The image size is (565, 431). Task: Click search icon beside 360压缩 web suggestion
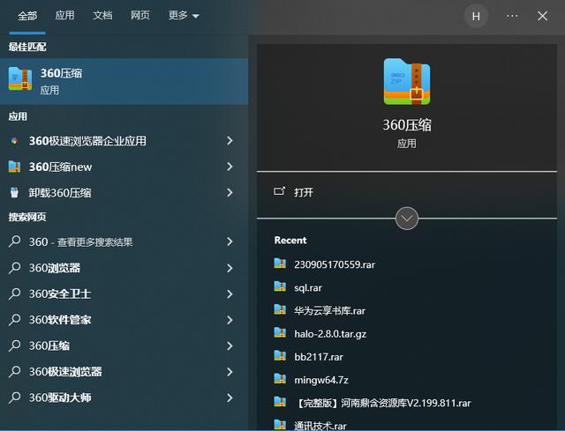[x=14, y=346]
